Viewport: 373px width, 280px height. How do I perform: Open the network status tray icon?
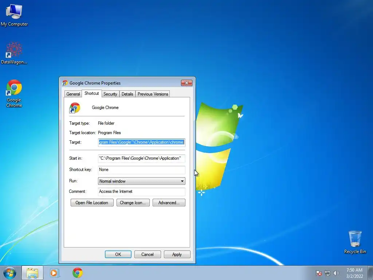coord(327,273)
